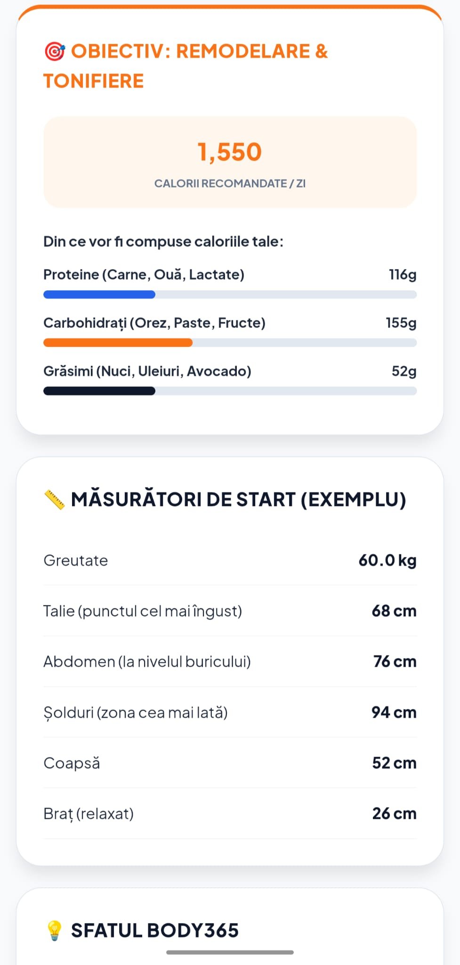Viewport: 460px width, 965px height.
Task: Select the Șolduri (zona cea mai lată) label
Action: tap(136, 712)
